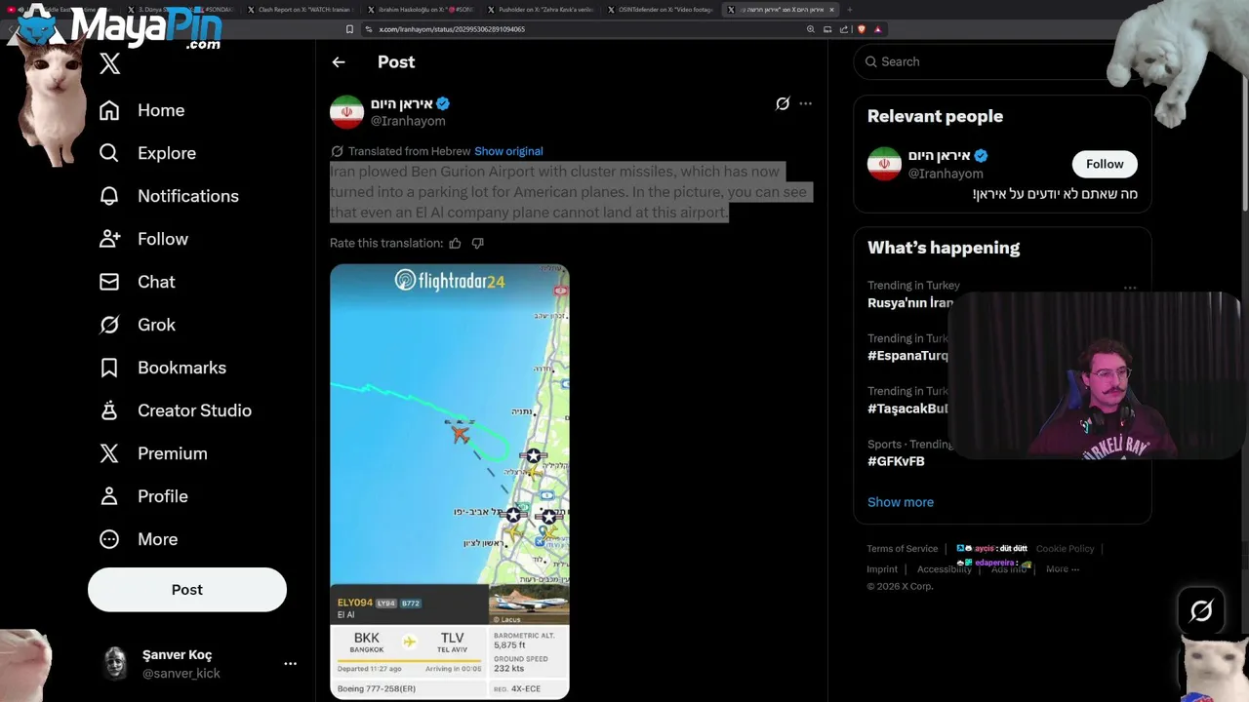1249x702 pixels.
Task: Open the #GFKvFB trending topic
Action: pos(896,461)
